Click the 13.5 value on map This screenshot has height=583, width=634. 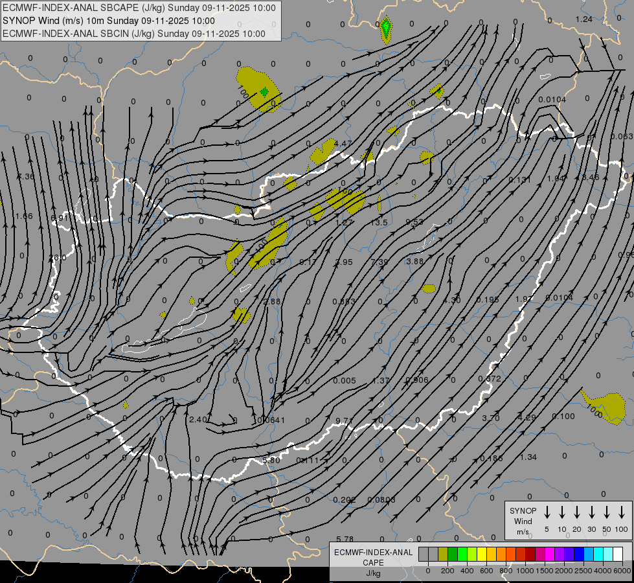tap(379, 223)
